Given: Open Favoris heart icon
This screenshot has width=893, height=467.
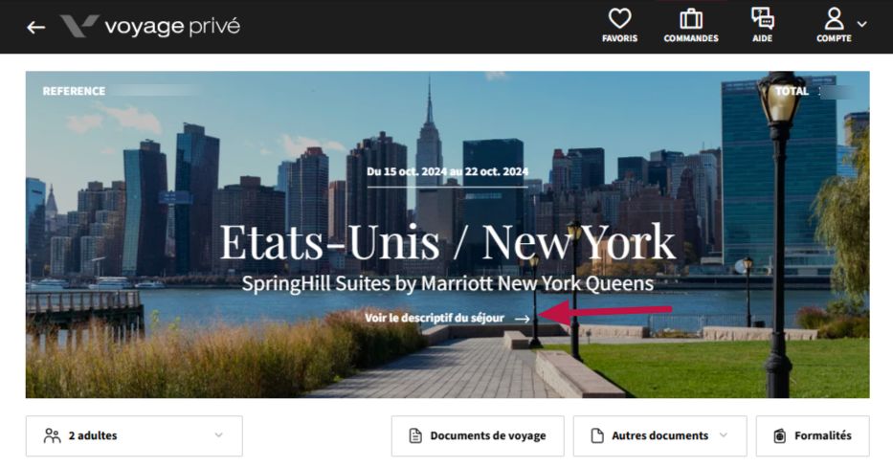Looking at the screenshot, I should pyautogui.click(x=619, y=18).
